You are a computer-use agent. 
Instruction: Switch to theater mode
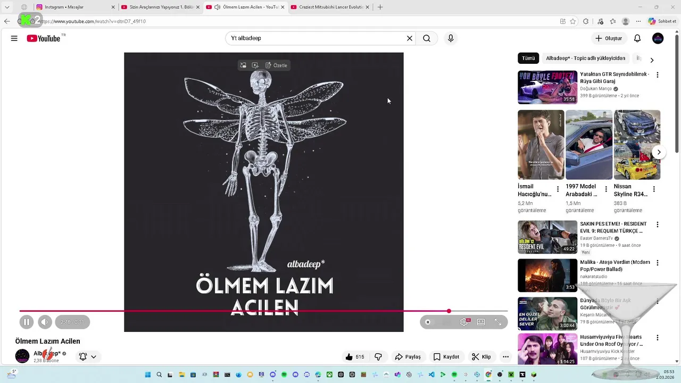point(481,322)
